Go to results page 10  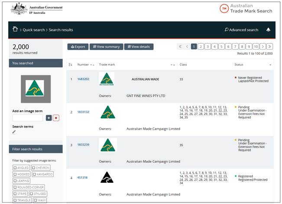pos(256,47)
